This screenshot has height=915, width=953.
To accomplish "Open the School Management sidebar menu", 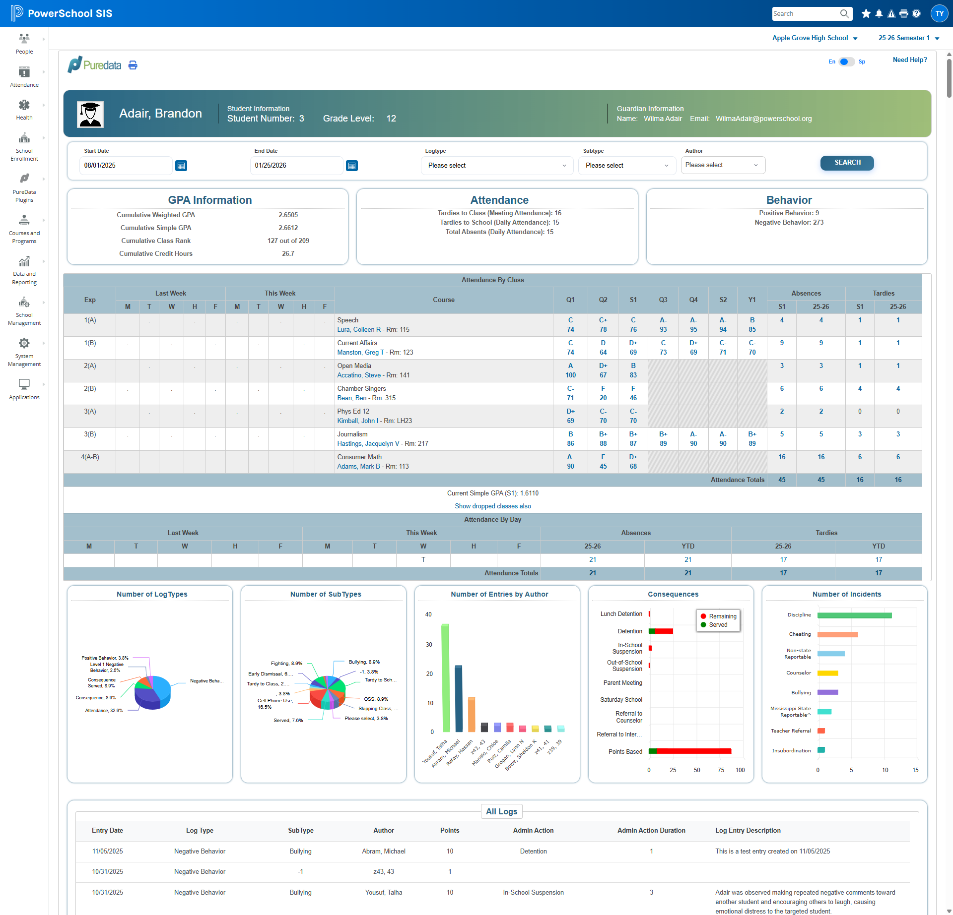I will click(24, 311).
